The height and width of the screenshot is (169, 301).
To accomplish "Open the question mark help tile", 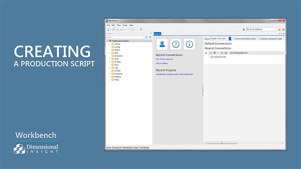I will tap(175, 44).
